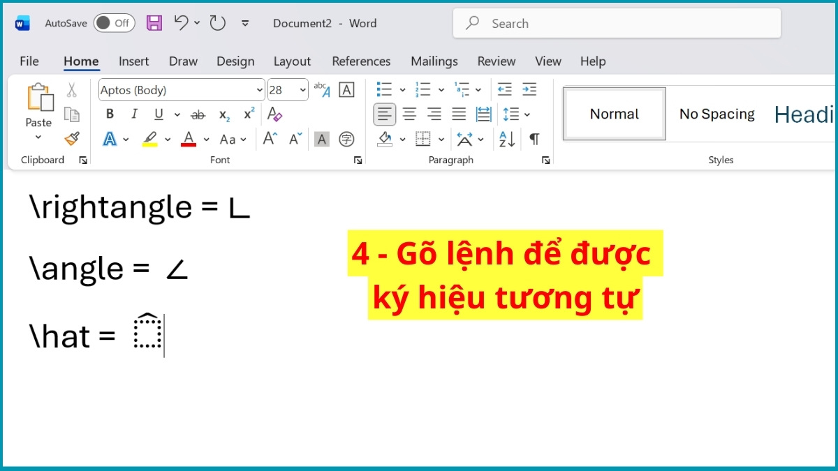
Task: Select the No Spacing style
Action: click(716, 114)
